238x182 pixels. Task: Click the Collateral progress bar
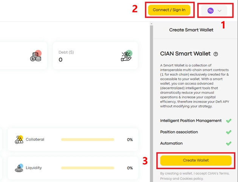point(87,140)
